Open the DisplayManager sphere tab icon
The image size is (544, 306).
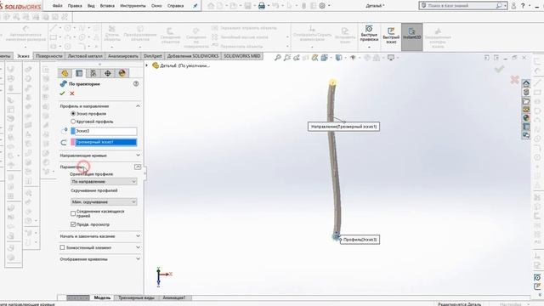122,73
